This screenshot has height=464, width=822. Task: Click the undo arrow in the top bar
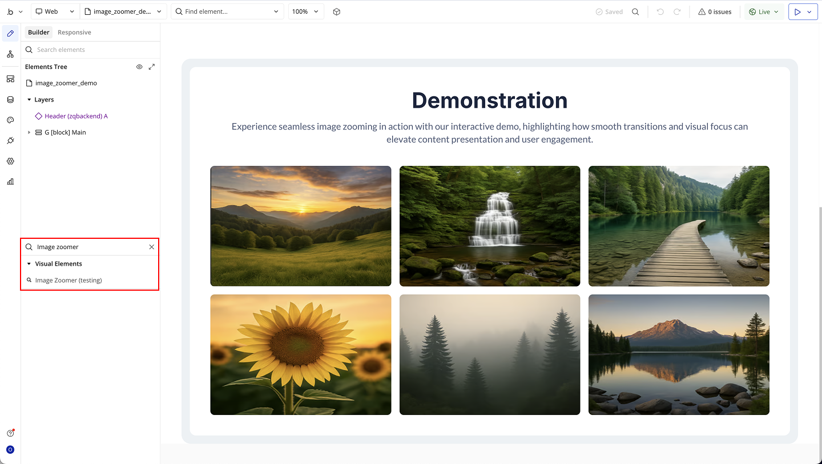pyautogui.click(x=660, y=11)
